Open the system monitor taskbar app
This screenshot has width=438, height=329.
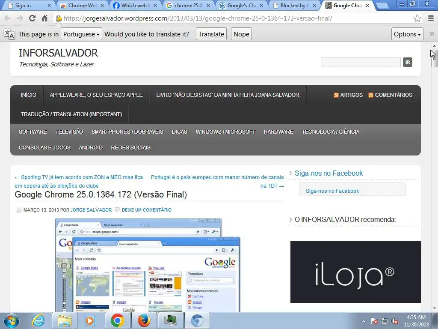(x=170, y=320)
